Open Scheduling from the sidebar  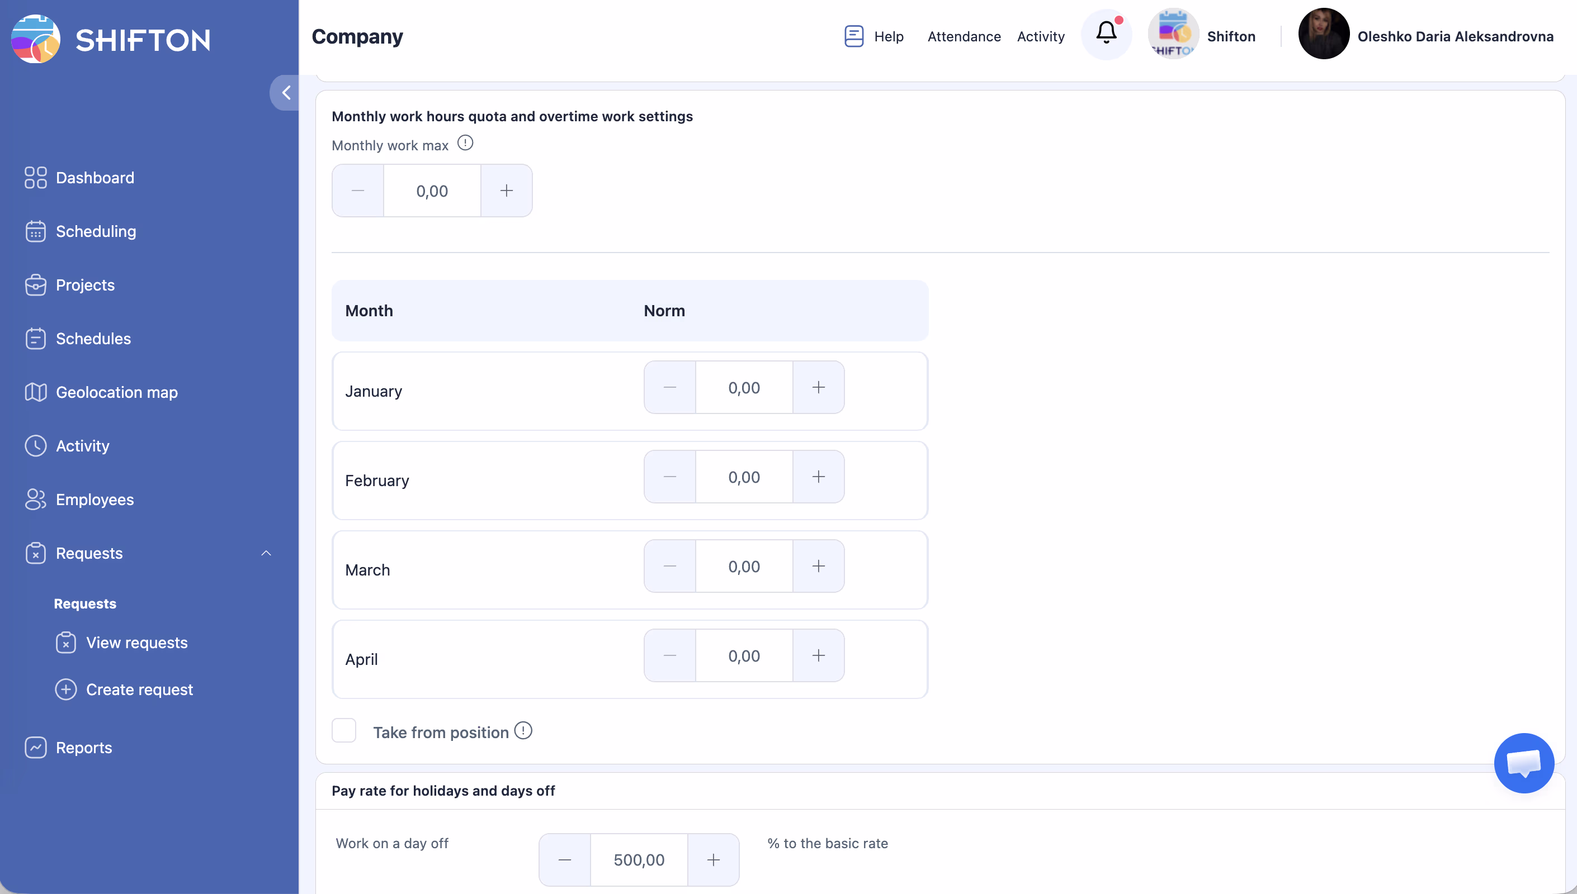tap(96, 231)
